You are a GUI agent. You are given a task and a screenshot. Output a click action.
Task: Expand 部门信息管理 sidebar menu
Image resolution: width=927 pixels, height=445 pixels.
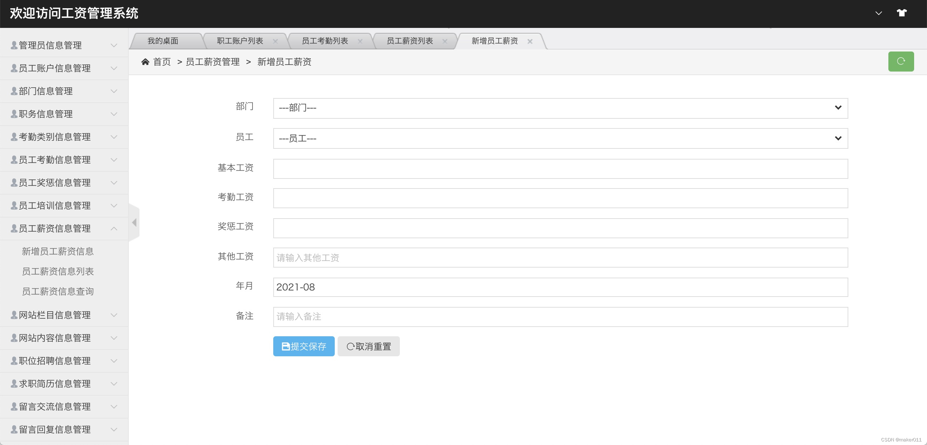pyautogui.click(x=64, y=91)
